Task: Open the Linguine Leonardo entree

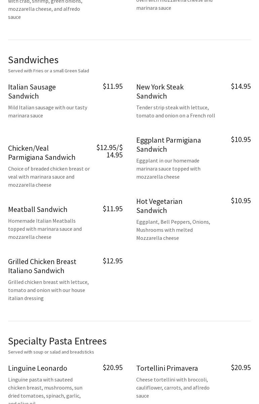Action: [x=38, y=368]
